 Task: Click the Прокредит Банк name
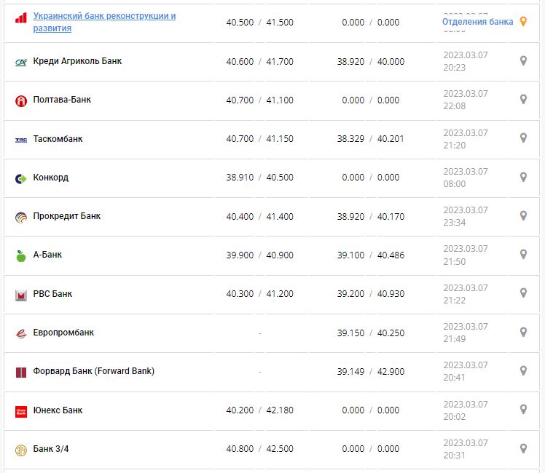(x=67, y=216)
